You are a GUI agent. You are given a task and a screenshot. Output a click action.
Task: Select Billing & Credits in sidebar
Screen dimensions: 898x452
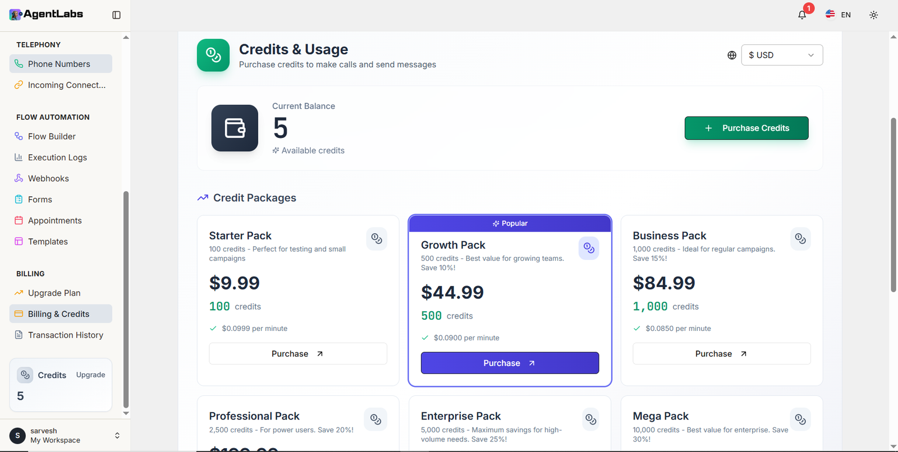tap(61, 314)
